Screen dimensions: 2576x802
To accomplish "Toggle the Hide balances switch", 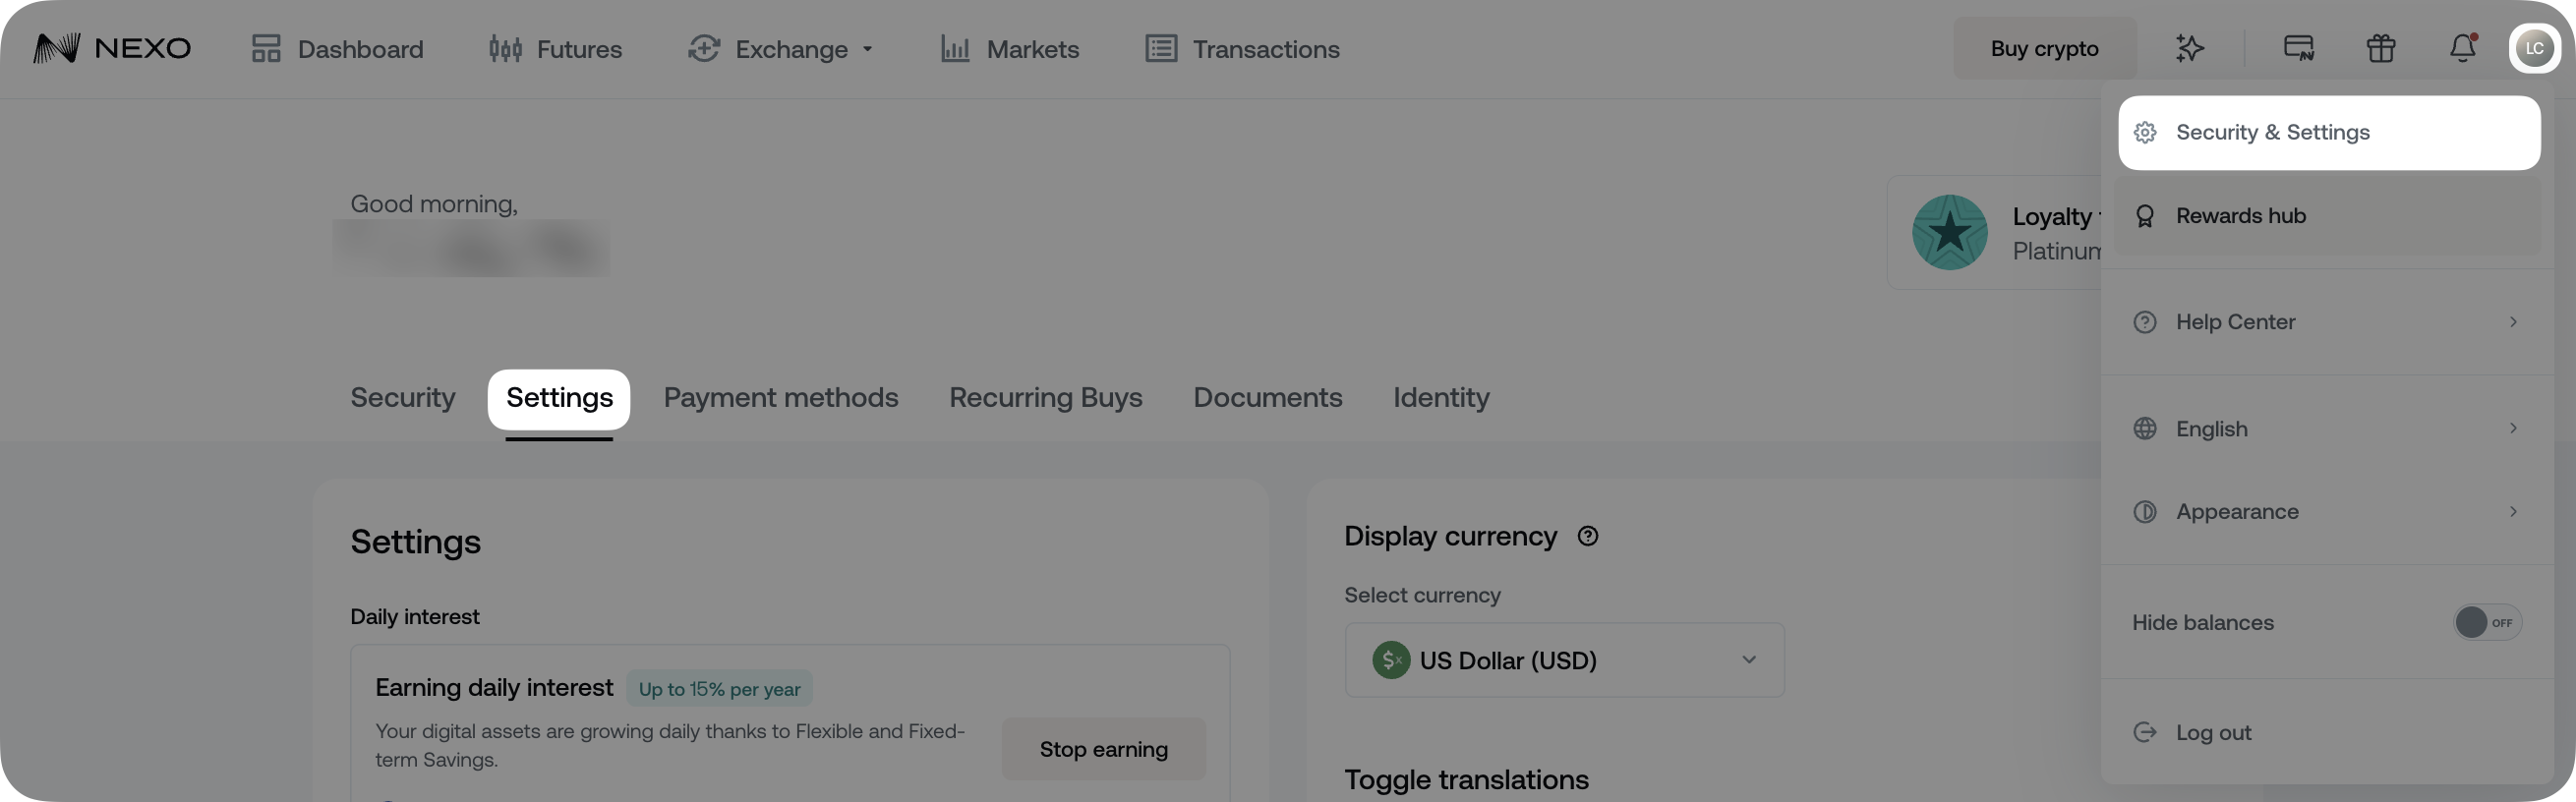I will click(x=2486, y=622).
